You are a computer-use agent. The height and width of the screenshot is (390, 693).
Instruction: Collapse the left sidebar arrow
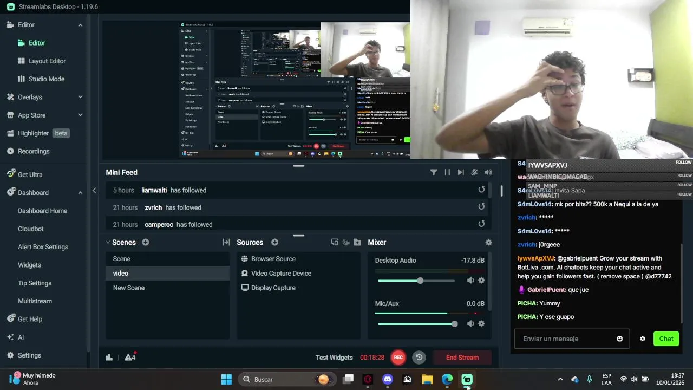coord(94,191)
